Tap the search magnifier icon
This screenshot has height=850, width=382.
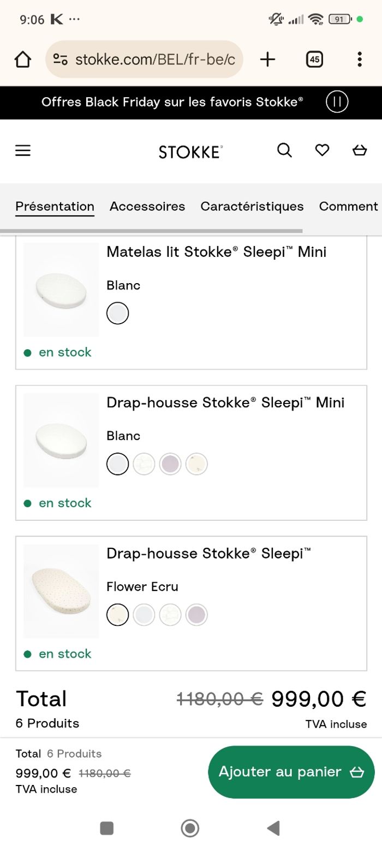tap(284, 150)
